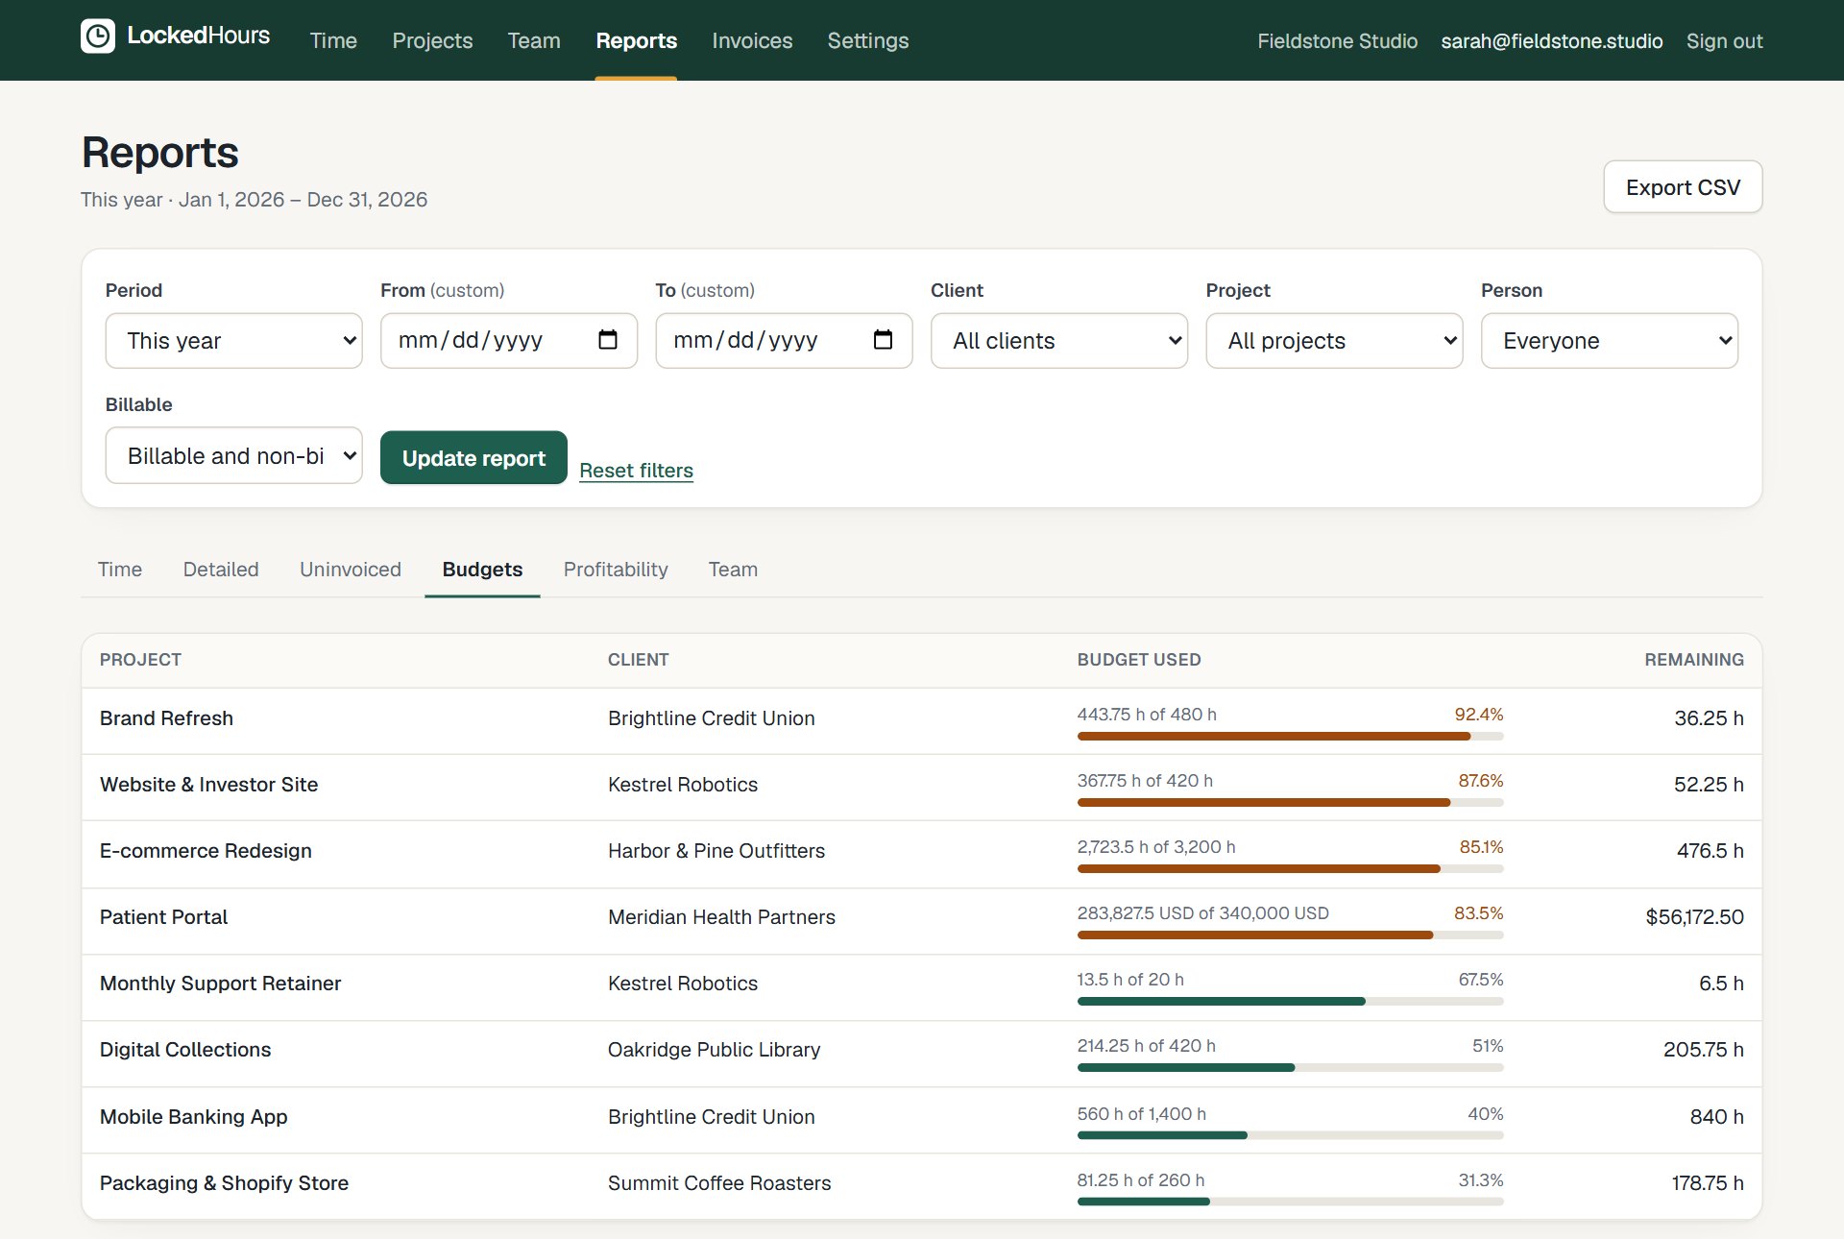This screenshot has height=1239, width=1844.
Task: Select the Budgets report tab
Action: pyautogui.click(x=482, y=570)
